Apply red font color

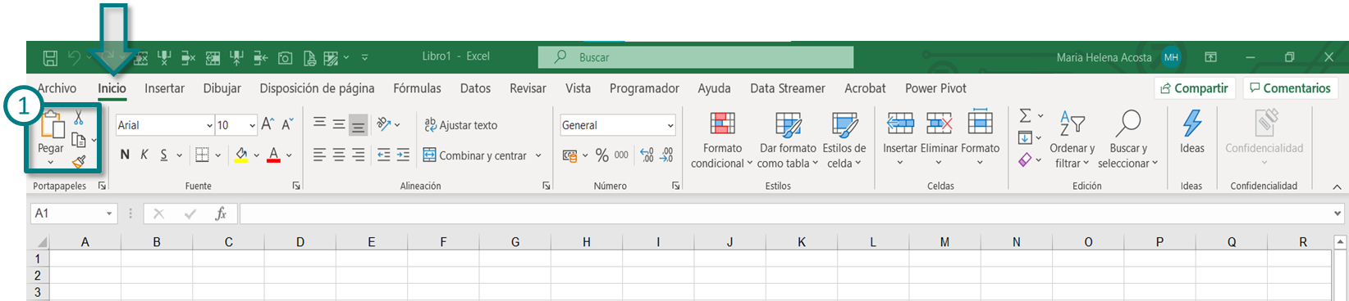point(274,155)
